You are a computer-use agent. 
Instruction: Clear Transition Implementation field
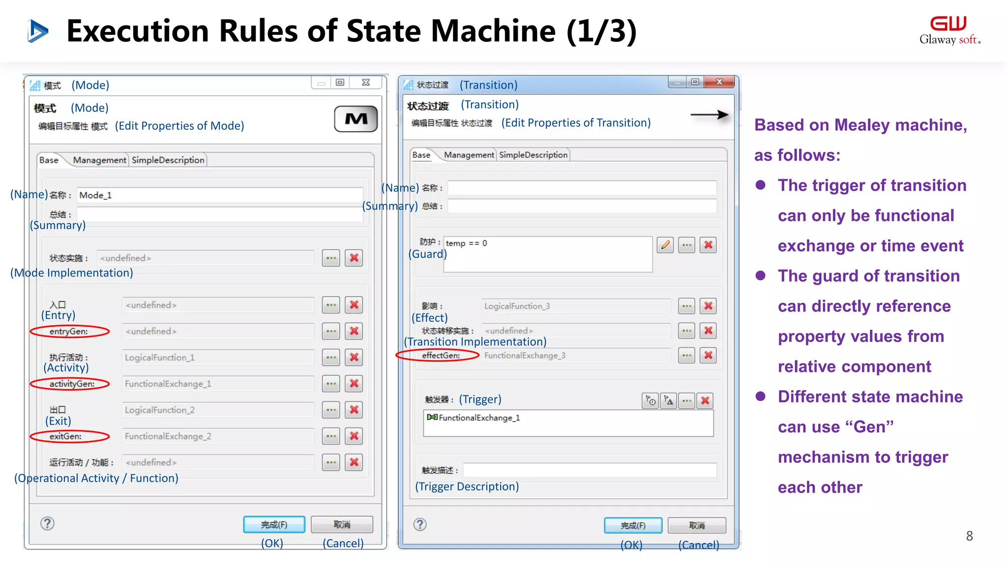click(x=709, y=331)
